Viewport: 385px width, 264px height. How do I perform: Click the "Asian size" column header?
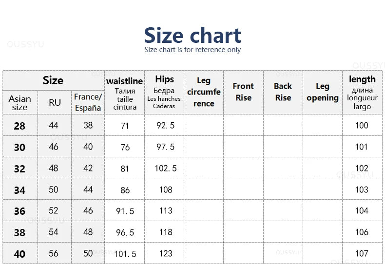click(x=19, y=103)
